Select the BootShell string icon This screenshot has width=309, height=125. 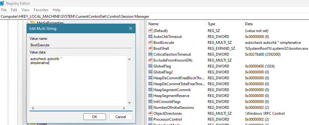pyautogui.click(x=150, y=49)
